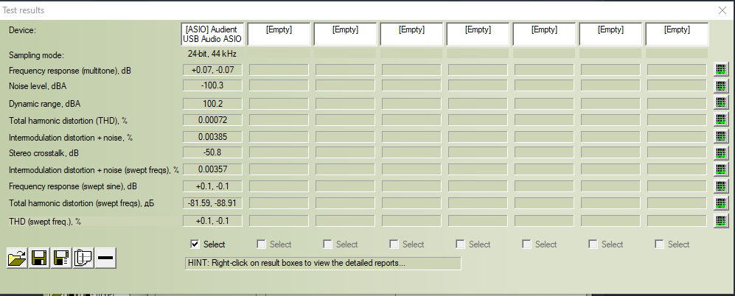Image resolution: width=735 pixels, height=296 pixels.
Task: Click the -81.59, -88.91 result box
Action: (x=213, y=203)
